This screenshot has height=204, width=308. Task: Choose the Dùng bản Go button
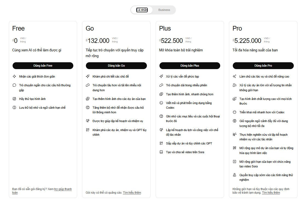coord(116,66)
